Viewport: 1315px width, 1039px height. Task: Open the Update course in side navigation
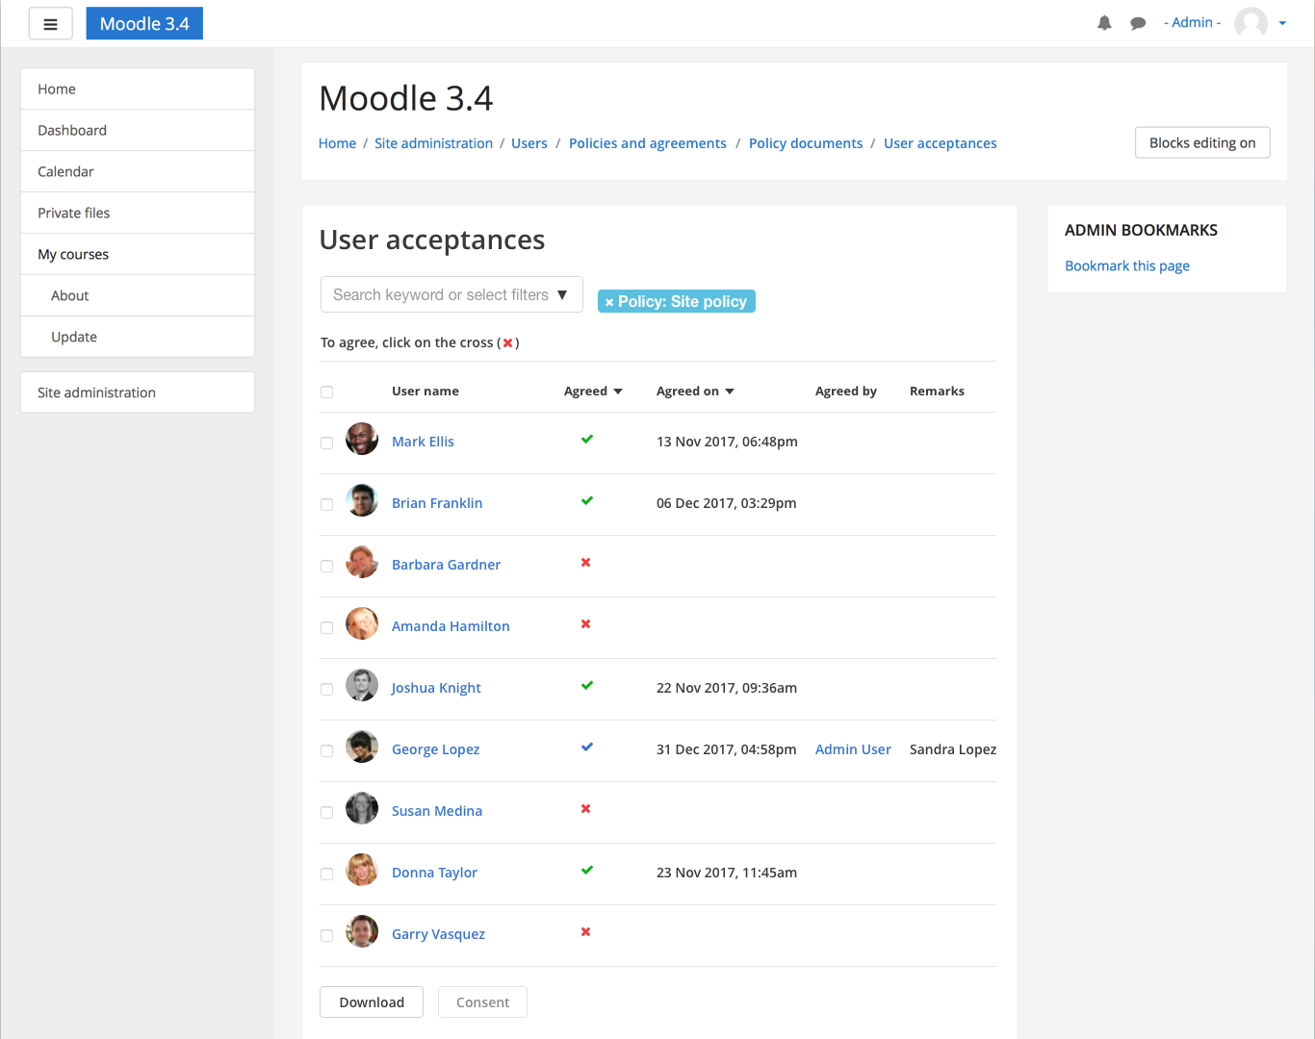[x=138, y=337]
